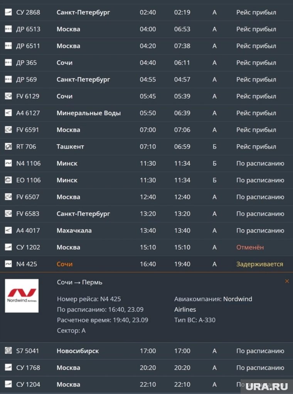This screenshot has height=394, width=293.
Task: Close the N4 425 flight details panel
Action: pos(287,281)
